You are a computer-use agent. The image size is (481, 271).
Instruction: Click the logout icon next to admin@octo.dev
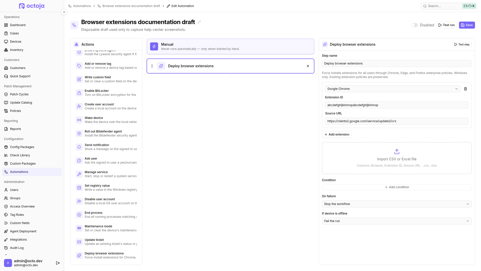pos(58,263)
